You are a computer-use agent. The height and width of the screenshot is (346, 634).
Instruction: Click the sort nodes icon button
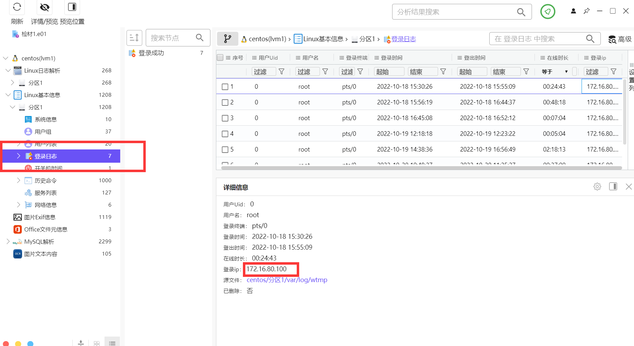134,38
